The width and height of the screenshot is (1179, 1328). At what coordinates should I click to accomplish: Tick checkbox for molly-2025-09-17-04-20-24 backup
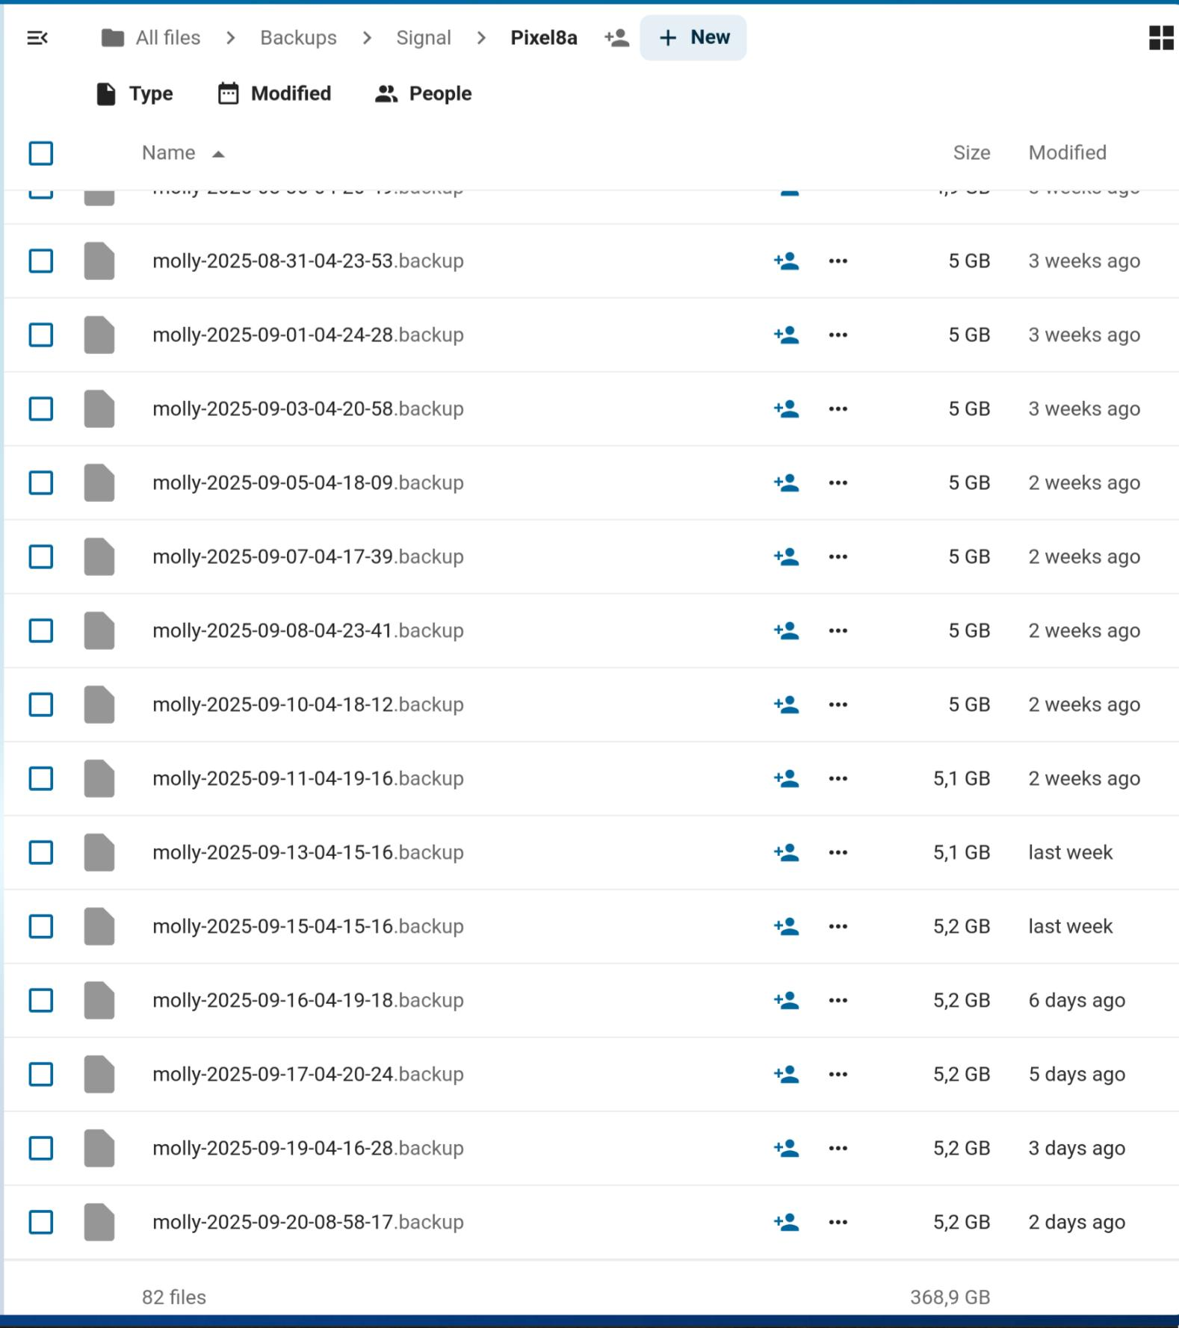(41, 1075)
